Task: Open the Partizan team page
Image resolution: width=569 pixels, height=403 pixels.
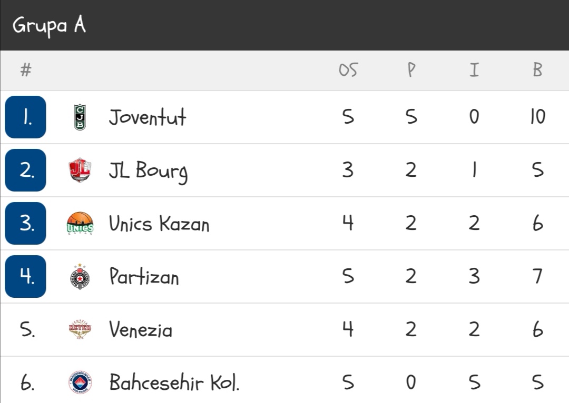Action: [x=144, y=277]
